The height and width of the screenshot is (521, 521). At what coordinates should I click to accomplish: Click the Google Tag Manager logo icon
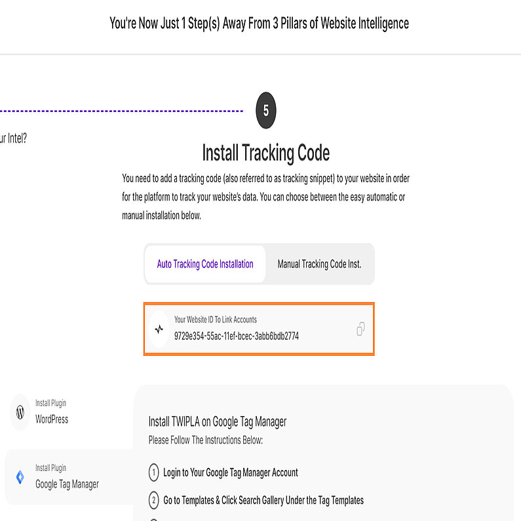(x=20, y=477)
